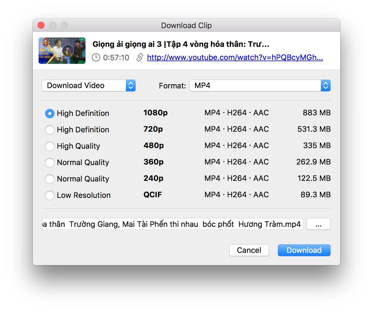Select the QCIF Low Resolution option
Screen dimensions: 373x312
click(50, 195)
